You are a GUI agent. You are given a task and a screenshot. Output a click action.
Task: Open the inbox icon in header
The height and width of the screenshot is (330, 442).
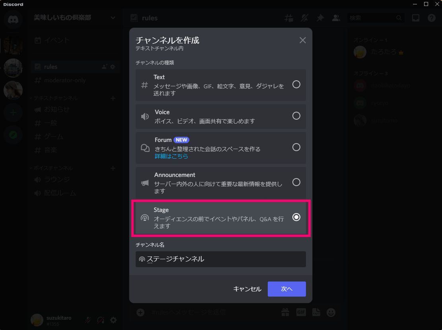415,18
